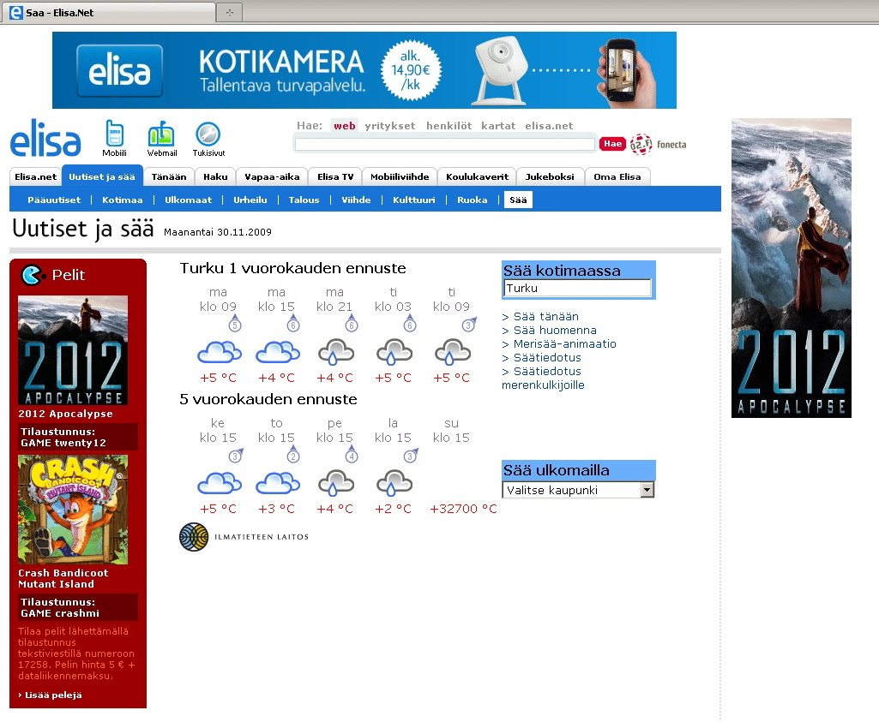Click rain weather icon for ti klo 03
The width and height of the screenshot is (879, 722).
[394, 352]
